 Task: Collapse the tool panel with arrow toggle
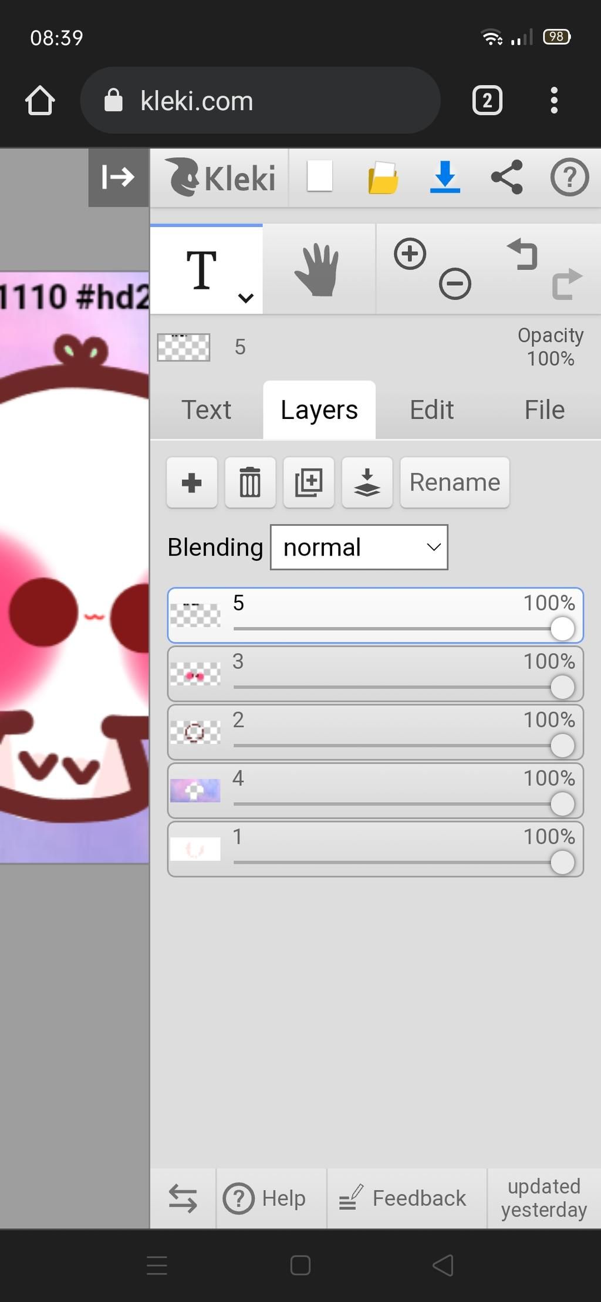point(119,177)
